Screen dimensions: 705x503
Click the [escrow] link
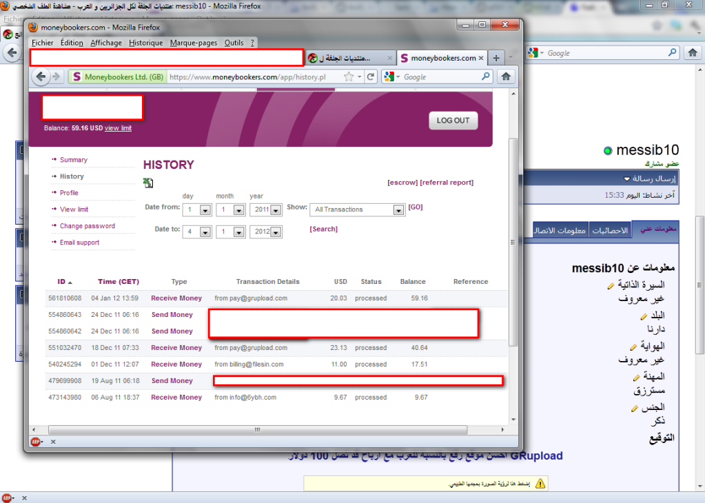[402, 183]
